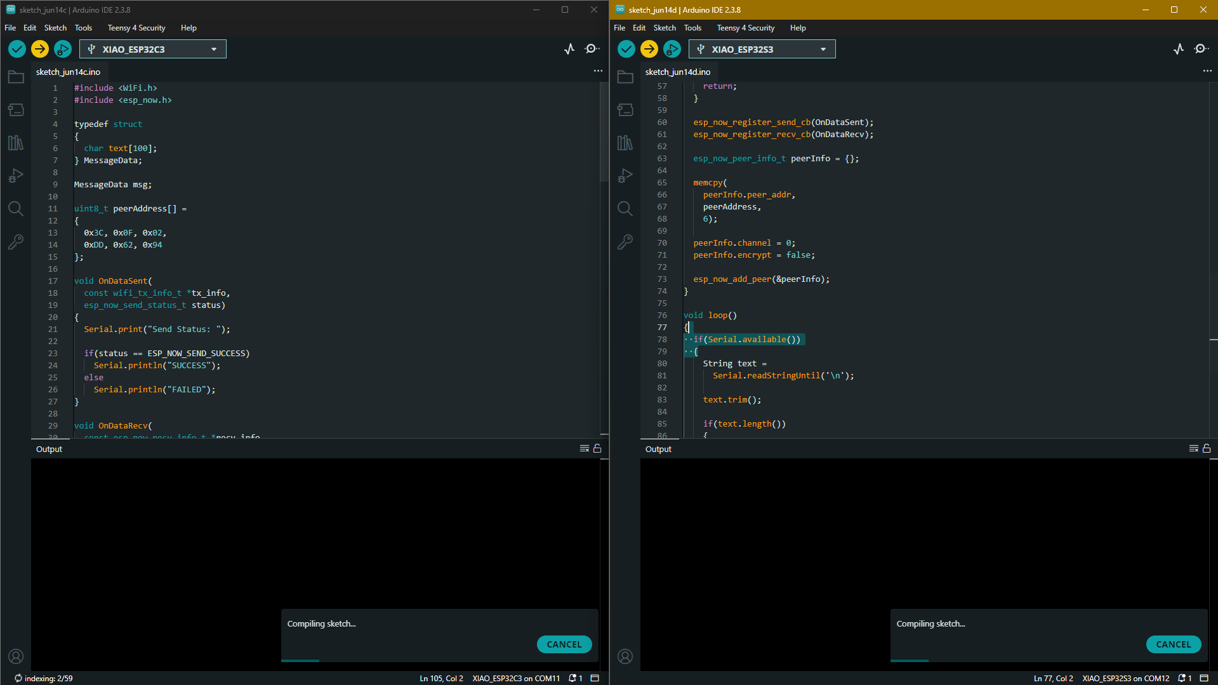Open account profile icon in sketch_jun14d window

[625, 656]
